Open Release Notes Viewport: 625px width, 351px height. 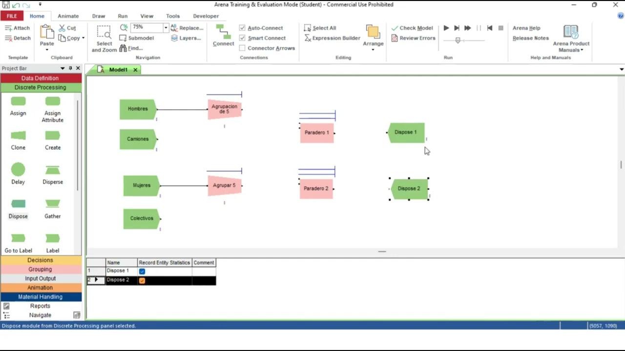531,38
